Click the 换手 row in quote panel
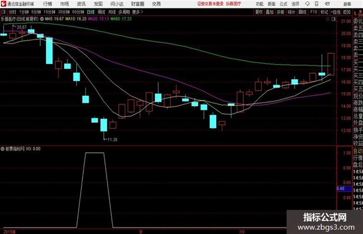This screenshot has height=234, width=363. pos(358,130)
